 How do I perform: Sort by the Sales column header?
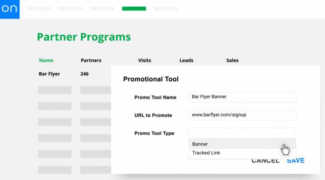[x=232, y=60]
